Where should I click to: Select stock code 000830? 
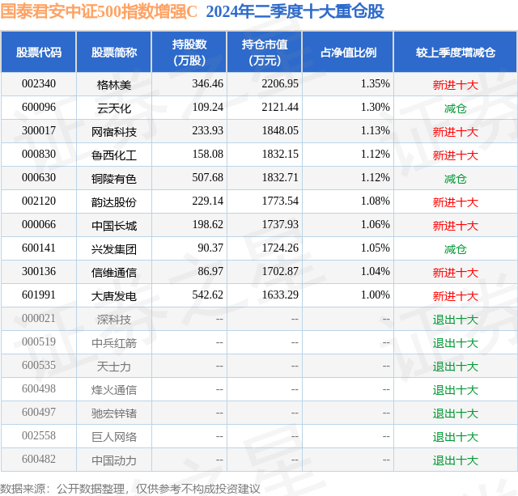(39, 155)
